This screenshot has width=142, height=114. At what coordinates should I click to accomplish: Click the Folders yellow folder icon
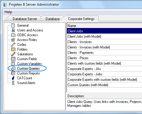click(13, 49)
